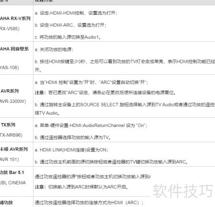This screenshot has height=207, width=215.
Task: Click the bold note about ARC setting change
Action: point(105,92)
